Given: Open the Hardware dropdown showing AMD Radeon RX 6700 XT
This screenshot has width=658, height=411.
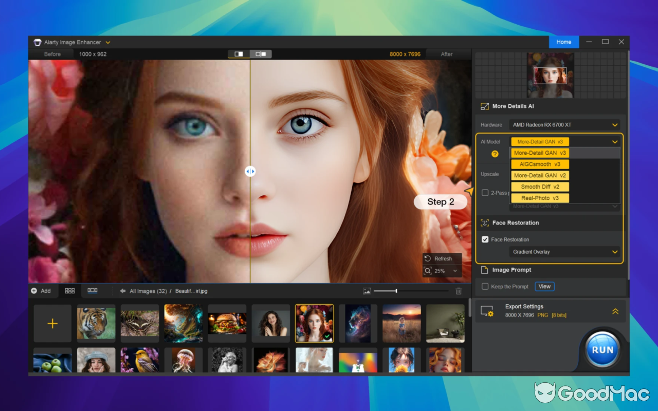Looking at the screenshot, I should [x=564, y=124].
